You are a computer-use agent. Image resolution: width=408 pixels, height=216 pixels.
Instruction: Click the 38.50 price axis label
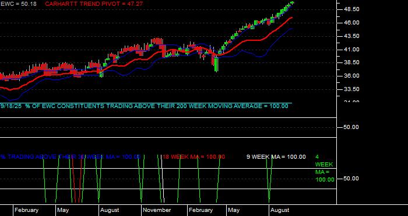click(351, 62)
